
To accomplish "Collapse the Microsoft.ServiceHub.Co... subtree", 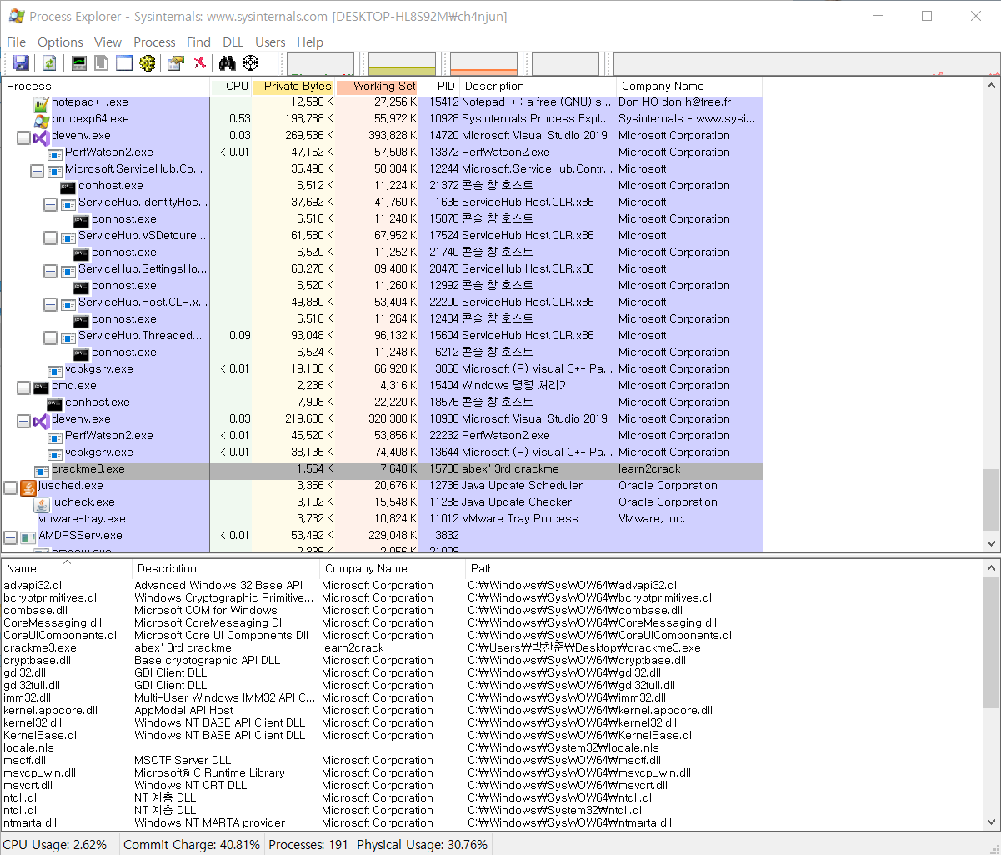I will pos(37,171).
